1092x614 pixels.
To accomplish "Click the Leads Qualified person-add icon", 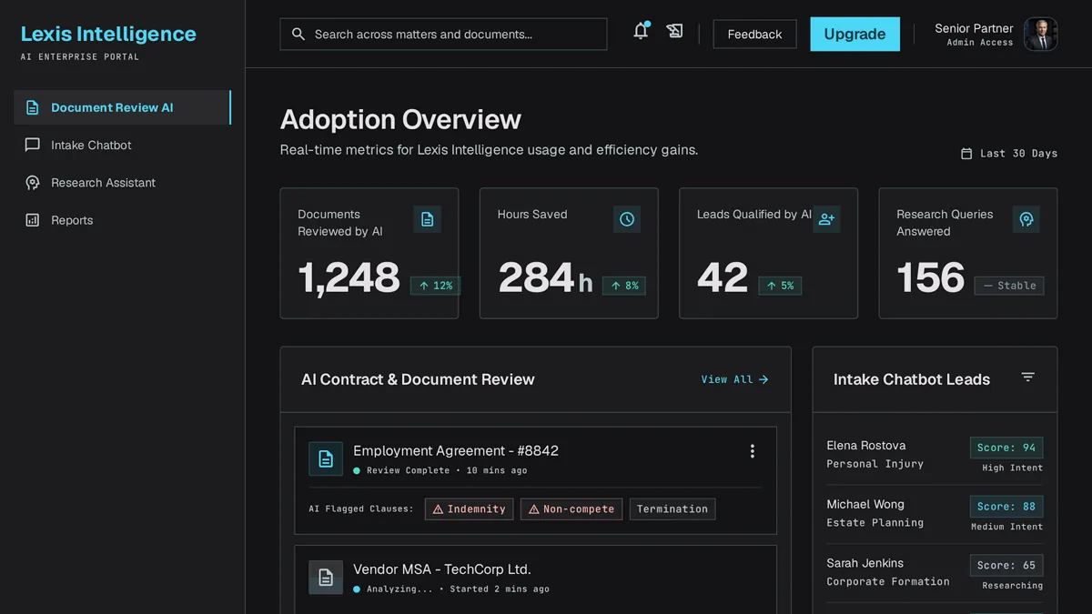I will (826, 219).
